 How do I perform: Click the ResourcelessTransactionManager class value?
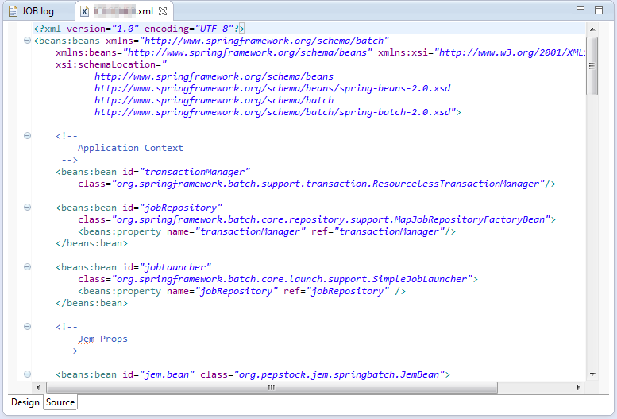pyautogui.click(x=328, y=184)
